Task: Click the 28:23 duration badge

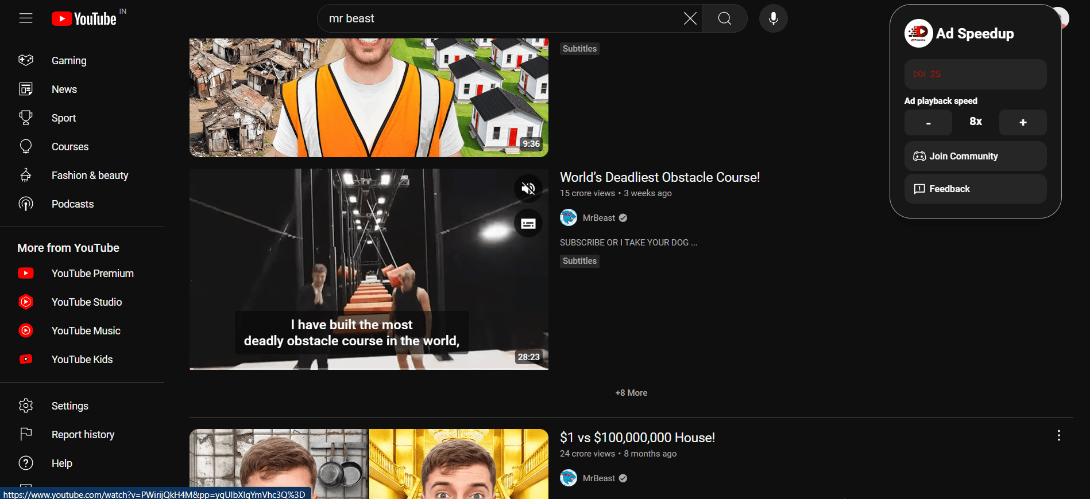Action: click(528, 357)
